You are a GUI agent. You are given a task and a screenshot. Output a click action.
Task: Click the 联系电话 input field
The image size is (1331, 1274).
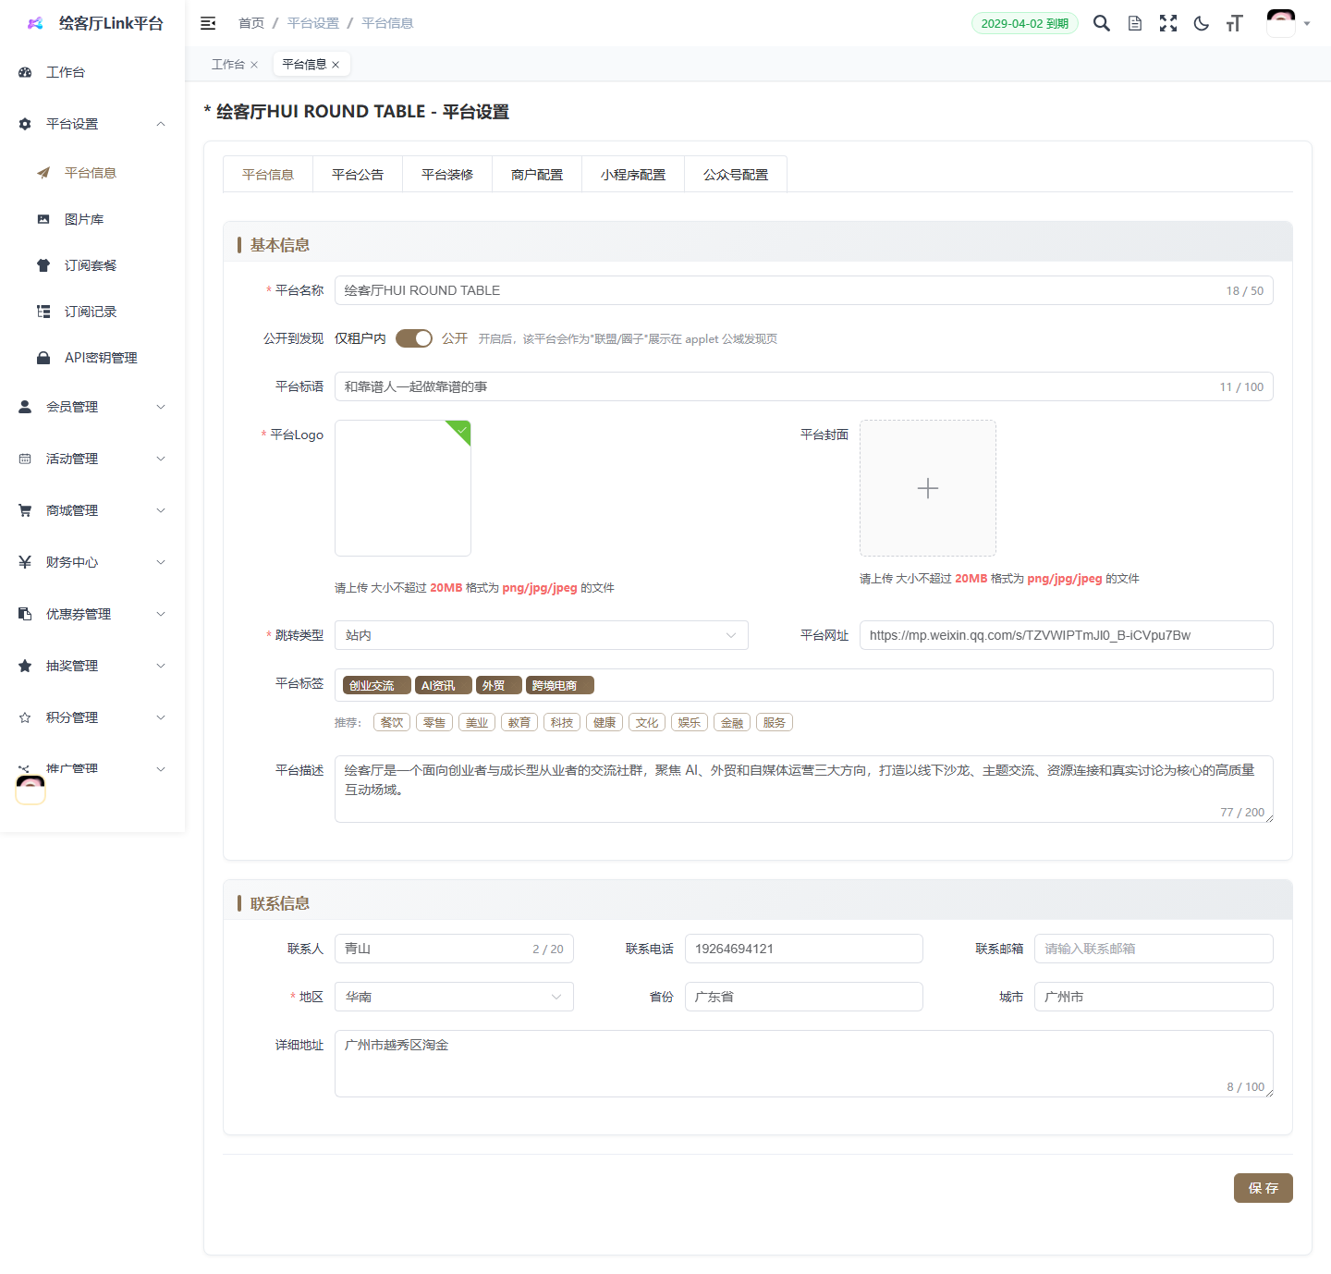[804, 949]
